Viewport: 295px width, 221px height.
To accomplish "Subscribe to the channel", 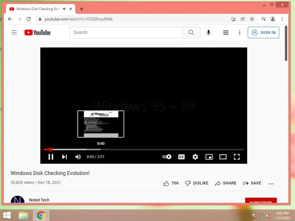I will (261, 201).
